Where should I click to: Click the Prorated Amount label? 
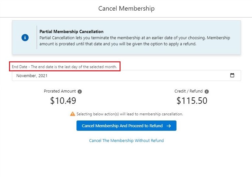point(60,91)
